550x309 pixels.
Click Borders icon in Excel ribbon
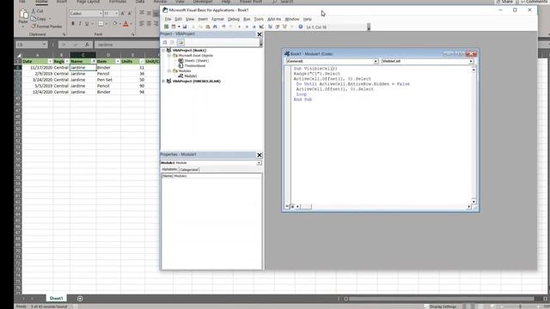101,24
